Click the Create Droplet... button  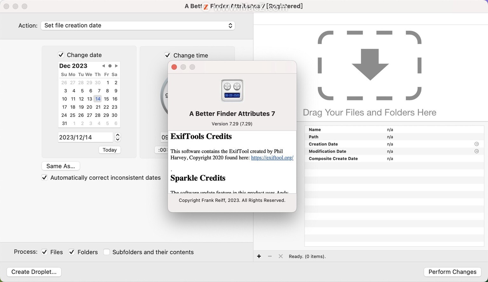(34, 272)
